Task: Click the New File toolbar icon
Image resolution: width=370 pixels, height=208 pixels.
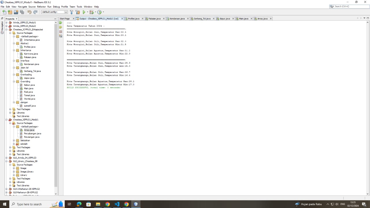Action: 4,12
